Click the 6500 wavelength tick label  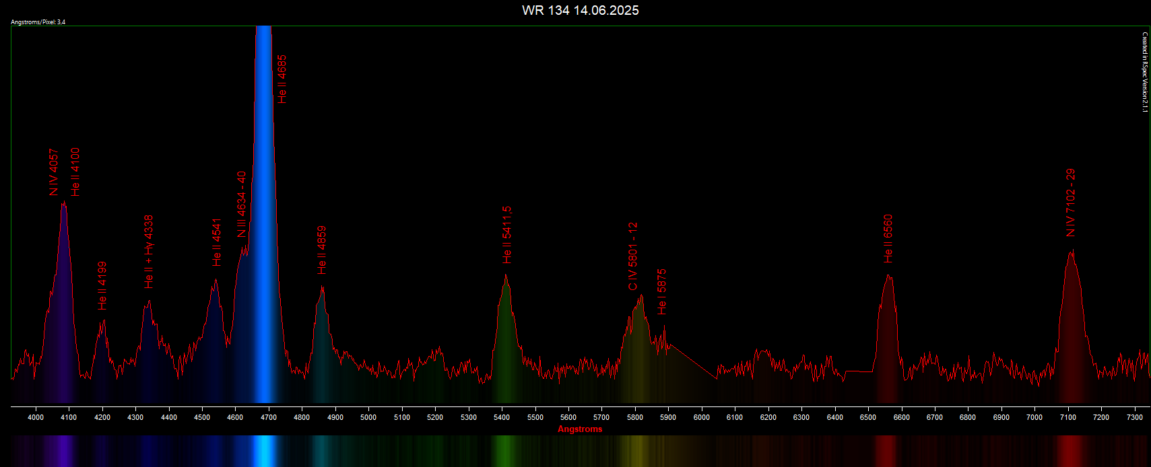868,417
